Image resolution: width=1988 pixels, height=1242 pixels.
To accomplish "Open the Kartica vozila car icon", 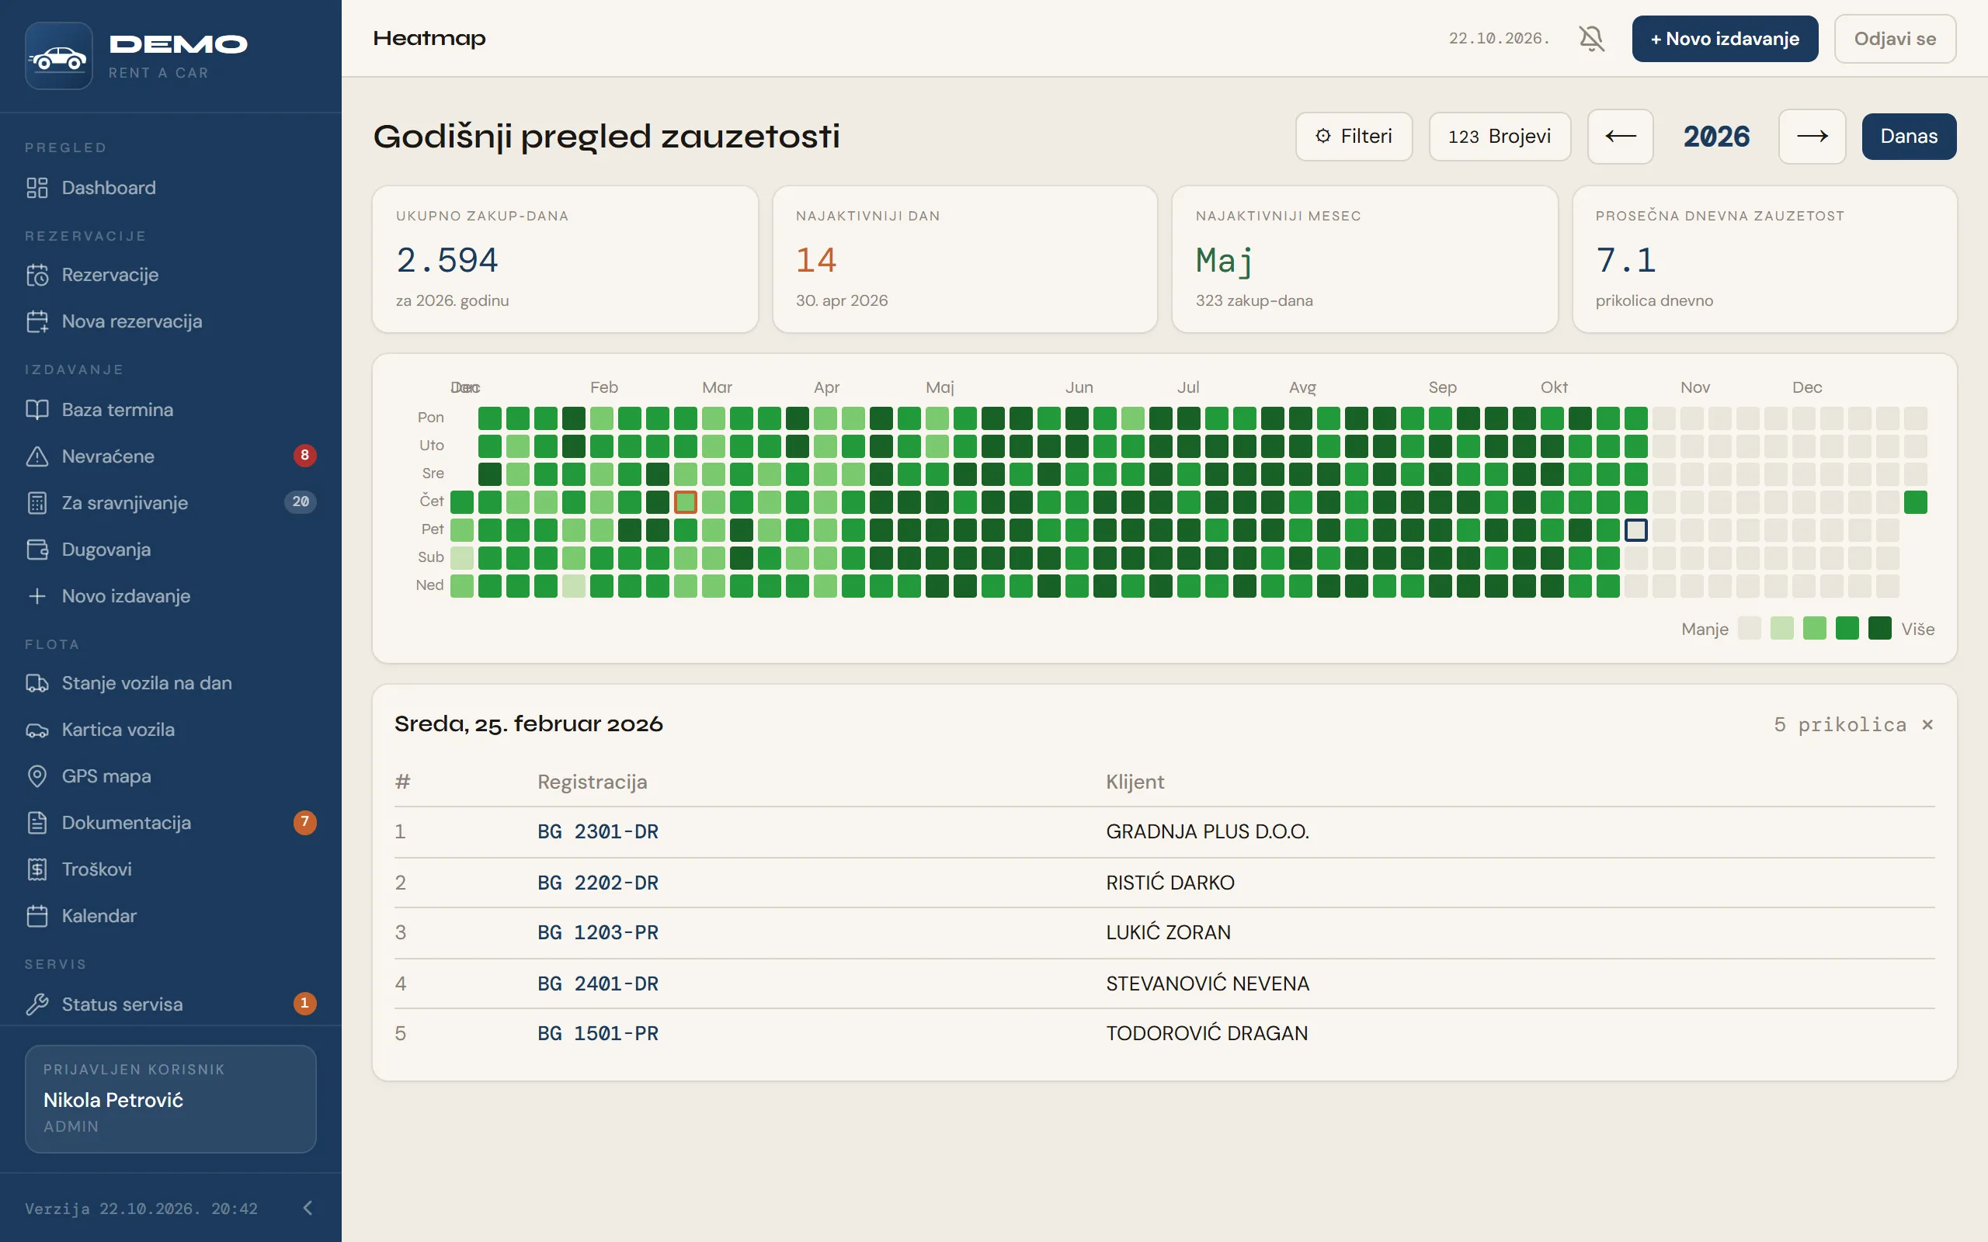I will 37,730.
